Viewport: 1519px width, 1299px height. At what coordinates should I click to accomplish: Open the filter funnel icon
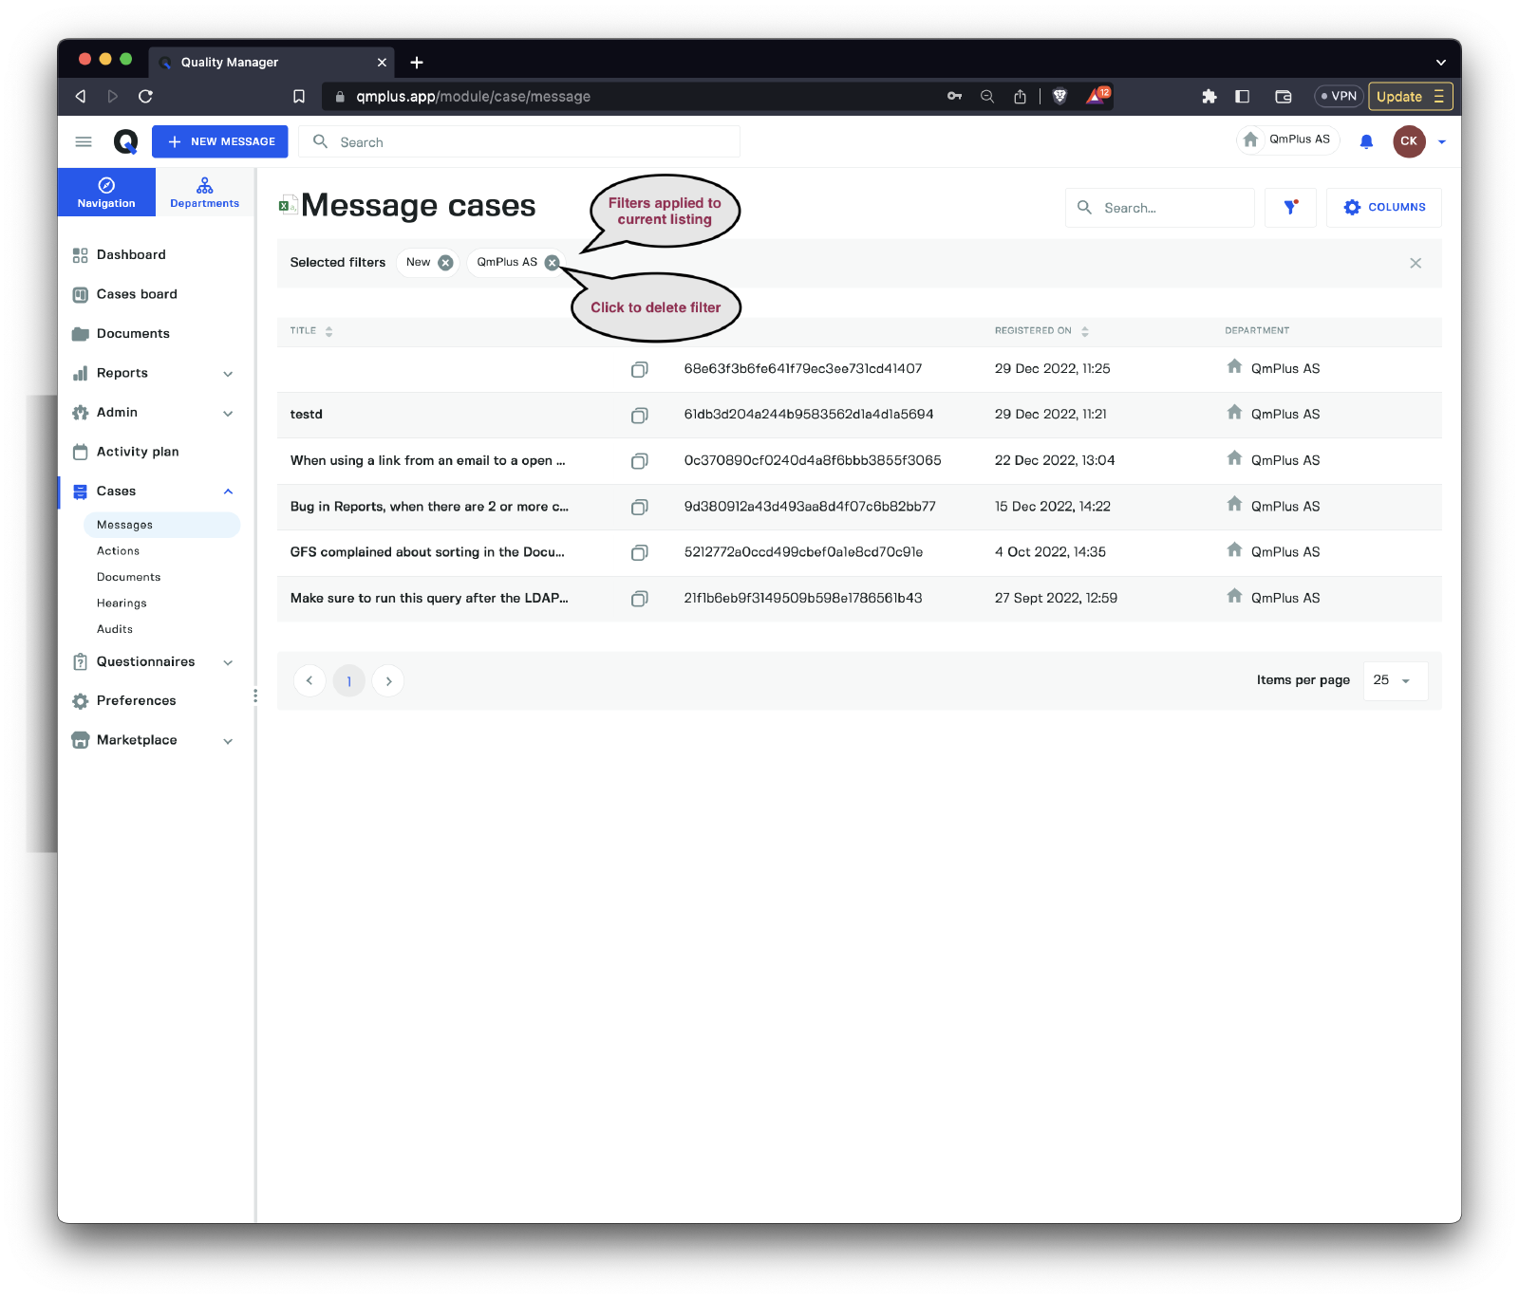click(x=1289, y=208)
